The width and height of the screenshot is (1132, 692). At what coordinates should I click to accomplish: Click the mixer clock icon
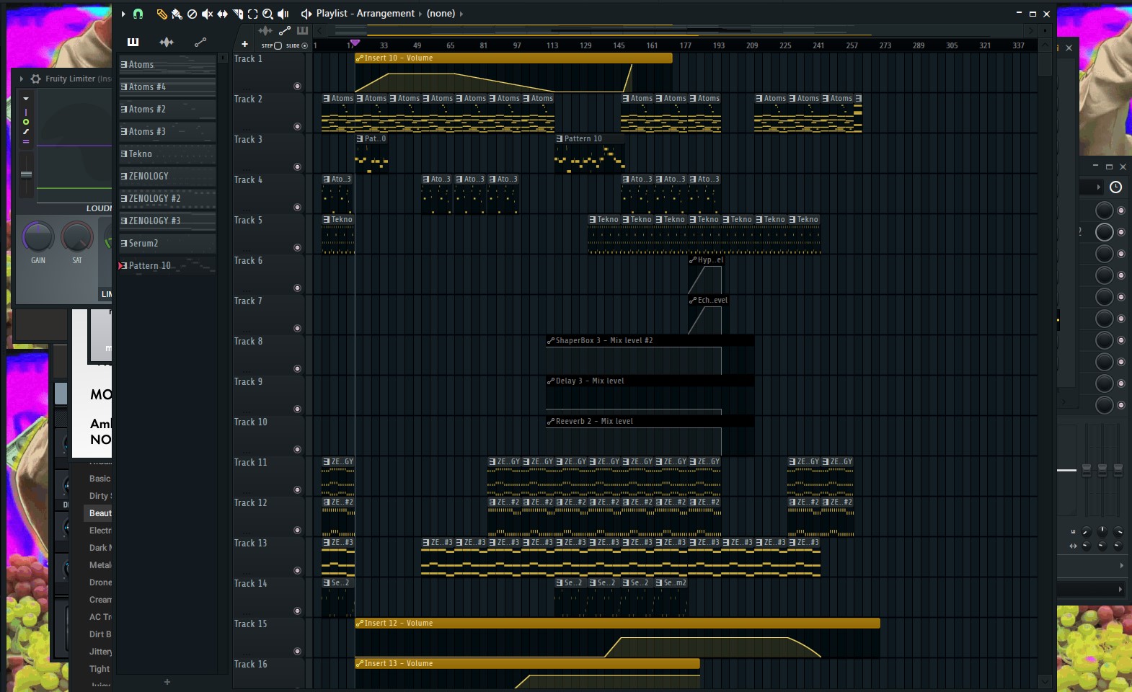[1115, 187]
